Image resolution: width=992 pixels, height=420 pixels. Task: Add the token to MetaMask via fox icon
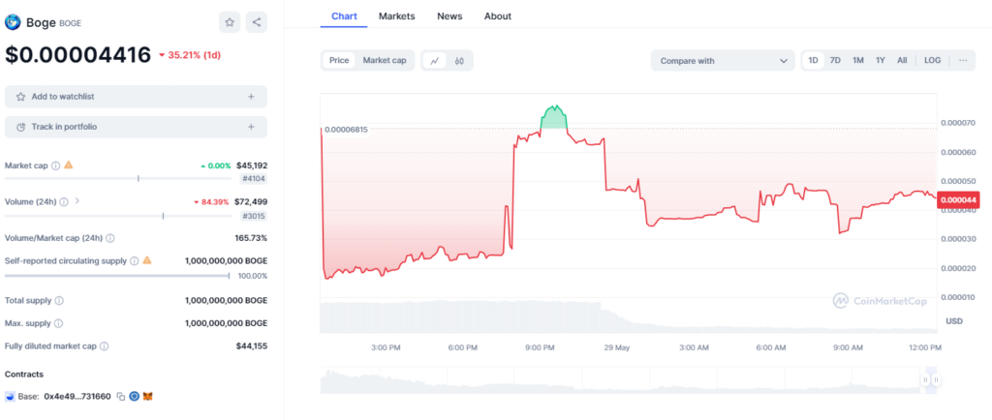click(x=147, y=397)
